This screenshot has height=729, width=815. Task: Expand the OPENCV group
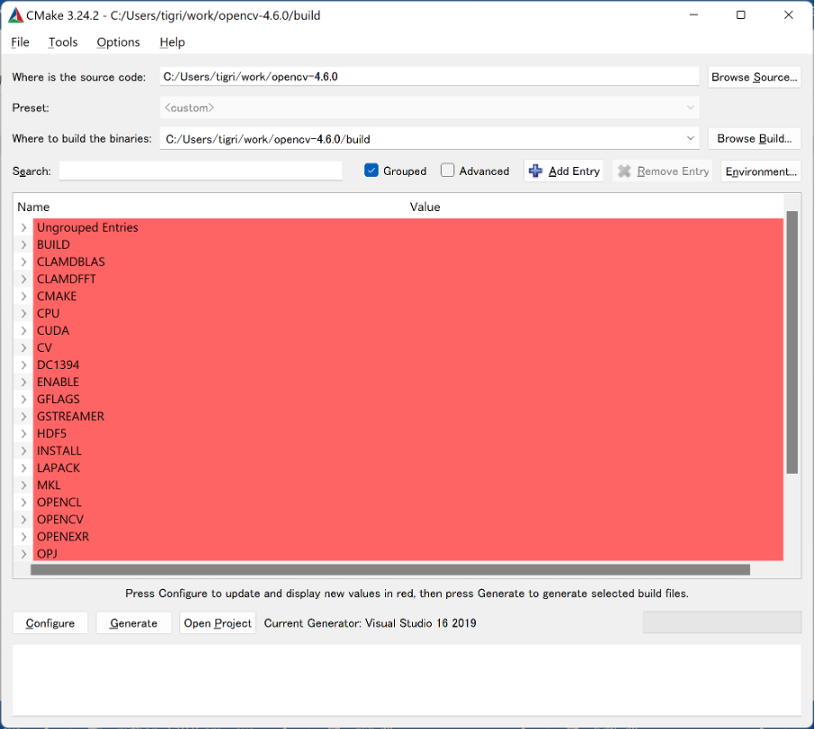tap(23, 519)
